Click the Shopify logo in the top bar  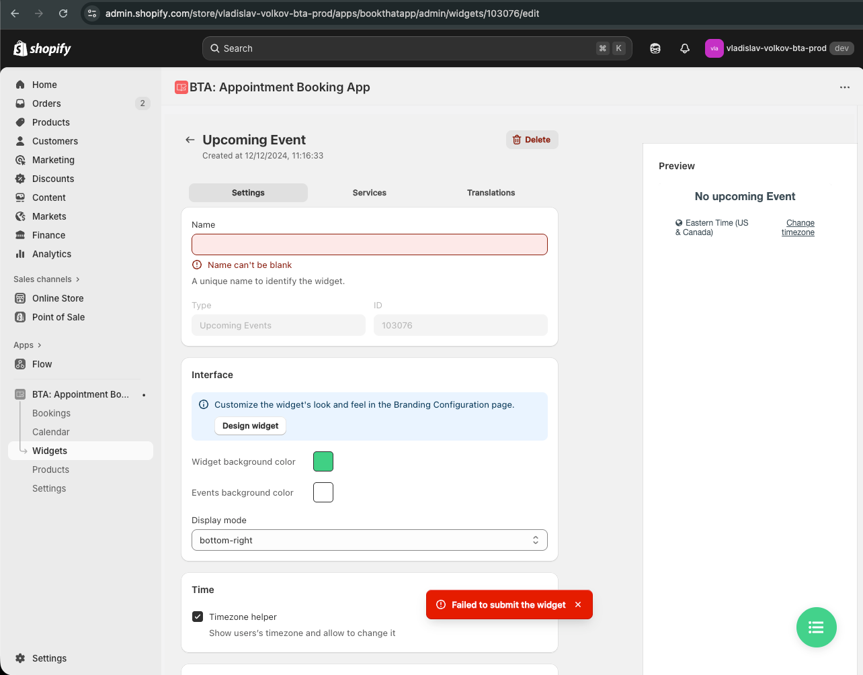coord(42,48)
